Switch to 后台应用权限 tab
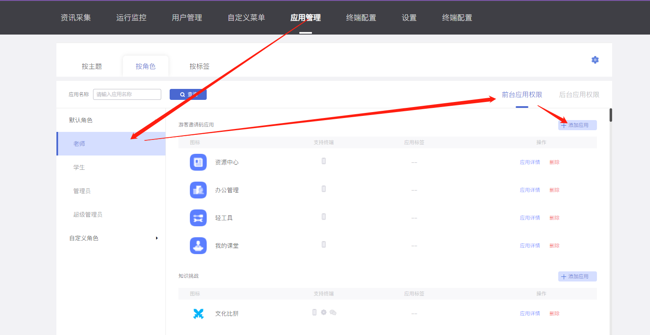Image resolution: width=650 pixels, height=335 pixels. (579, 95)
